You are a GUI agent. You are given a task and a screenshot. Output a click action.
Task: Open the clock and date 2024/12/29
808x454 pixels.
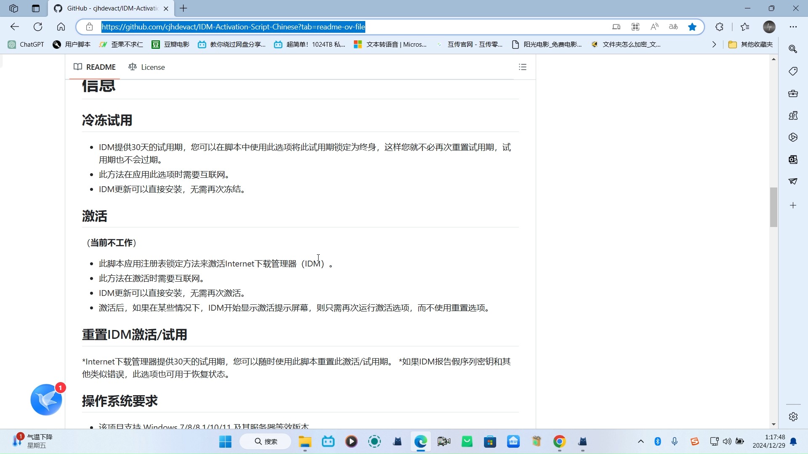(768, 441)
